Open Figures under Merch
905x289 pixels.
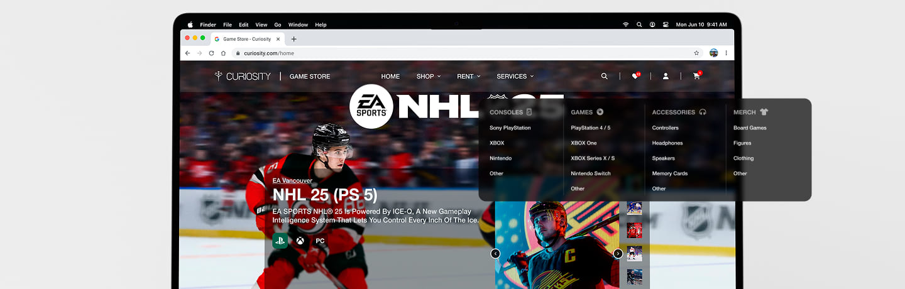coord(742,143)
